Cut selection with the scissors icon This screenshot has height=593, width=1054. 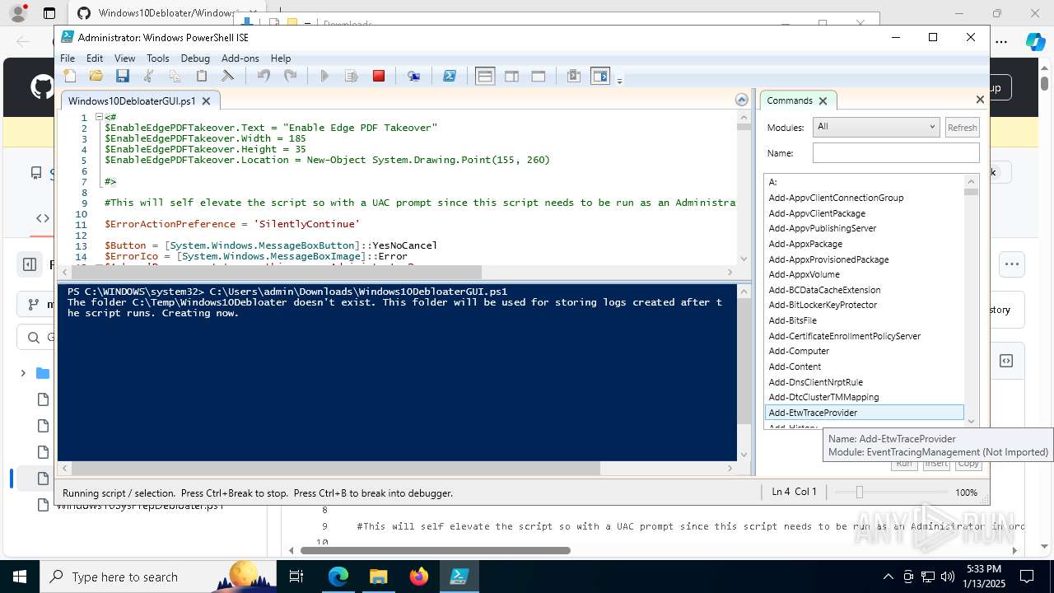click(149, 76)
